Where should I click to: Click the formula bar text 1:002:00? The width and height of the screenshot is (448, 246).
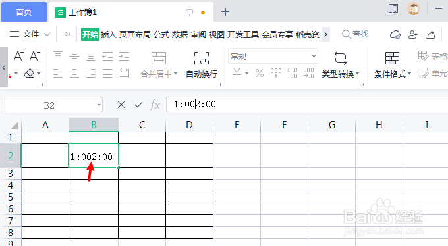coord(195,104)
